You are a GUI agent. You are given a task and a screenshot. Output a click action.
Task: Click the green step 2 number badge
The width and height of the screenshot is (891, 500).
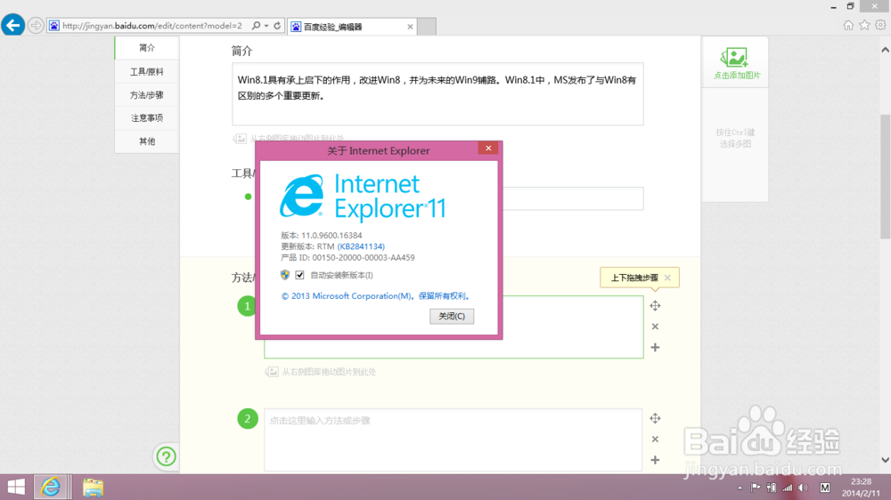pyautogui.click(x=247, y=419)
